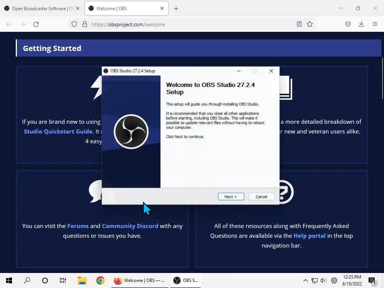Toggle reader view in address bar
This screenshot has height=288, width=384.
click(x=299, y=24)
